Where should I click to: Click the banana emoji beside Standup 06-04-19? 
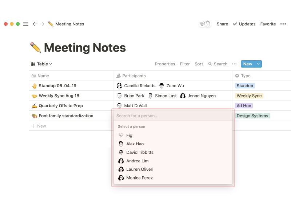click(34, 85)
